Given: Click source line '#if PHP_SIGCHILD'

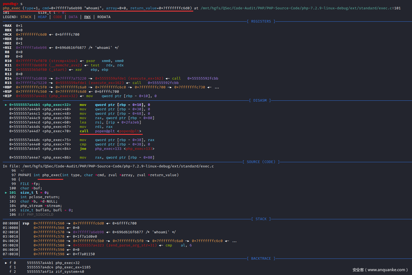Looking at the screenshot, I should pyautogui.click(x=36, y=215).
